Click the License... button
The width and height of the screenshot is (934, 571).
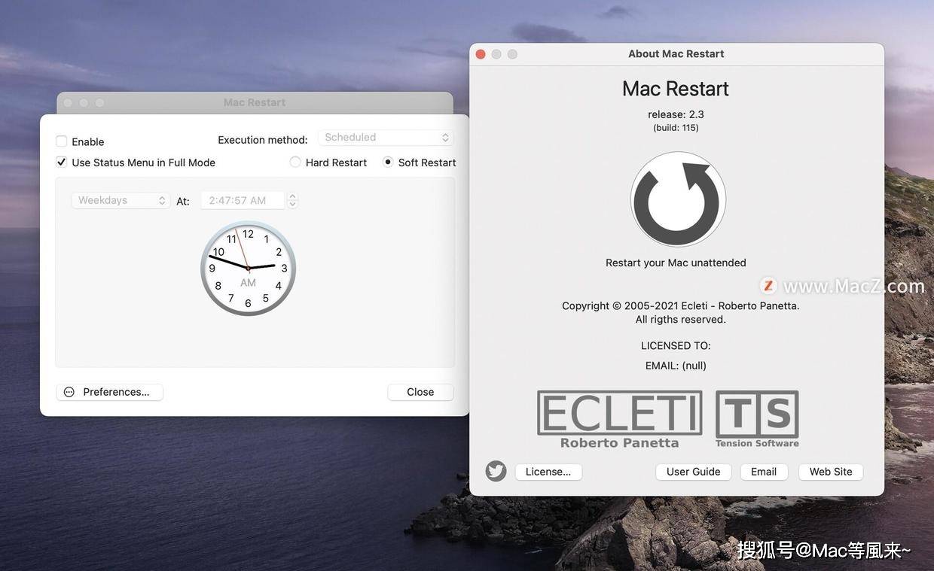tap(548, 471)
